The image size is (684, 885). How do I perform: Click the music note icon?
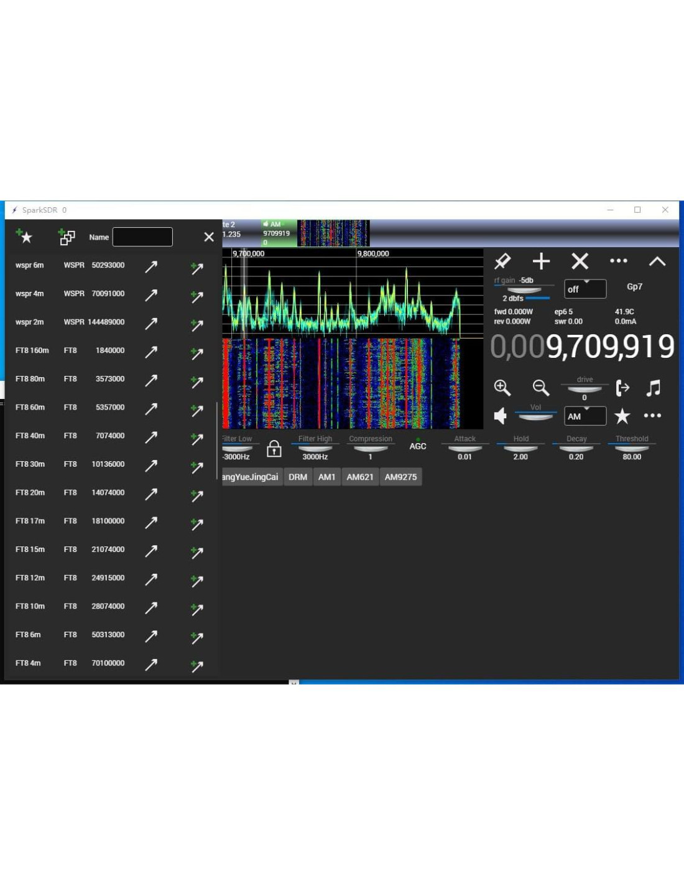(x=653, y=388)
